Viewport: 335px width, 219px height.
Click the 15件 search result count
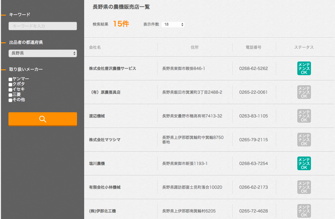[x=121, y=24]
